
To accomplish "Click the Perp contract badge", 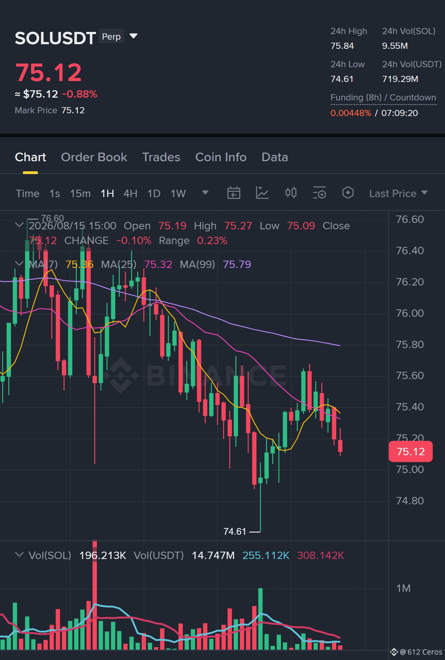I will point(111,37).
